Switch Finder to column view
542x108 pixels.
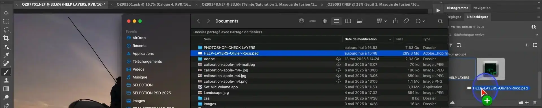(x=348, y=21)
